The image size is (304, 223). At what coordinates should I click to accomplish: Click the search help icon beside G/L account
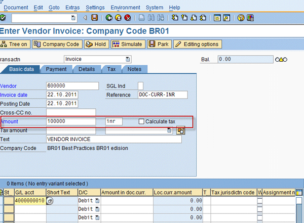click(50, 201)
